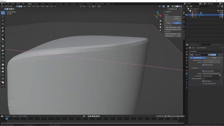Screen dimensions: 224x126
Task: Select the Measure tool
Action: (x=3, y=39)
